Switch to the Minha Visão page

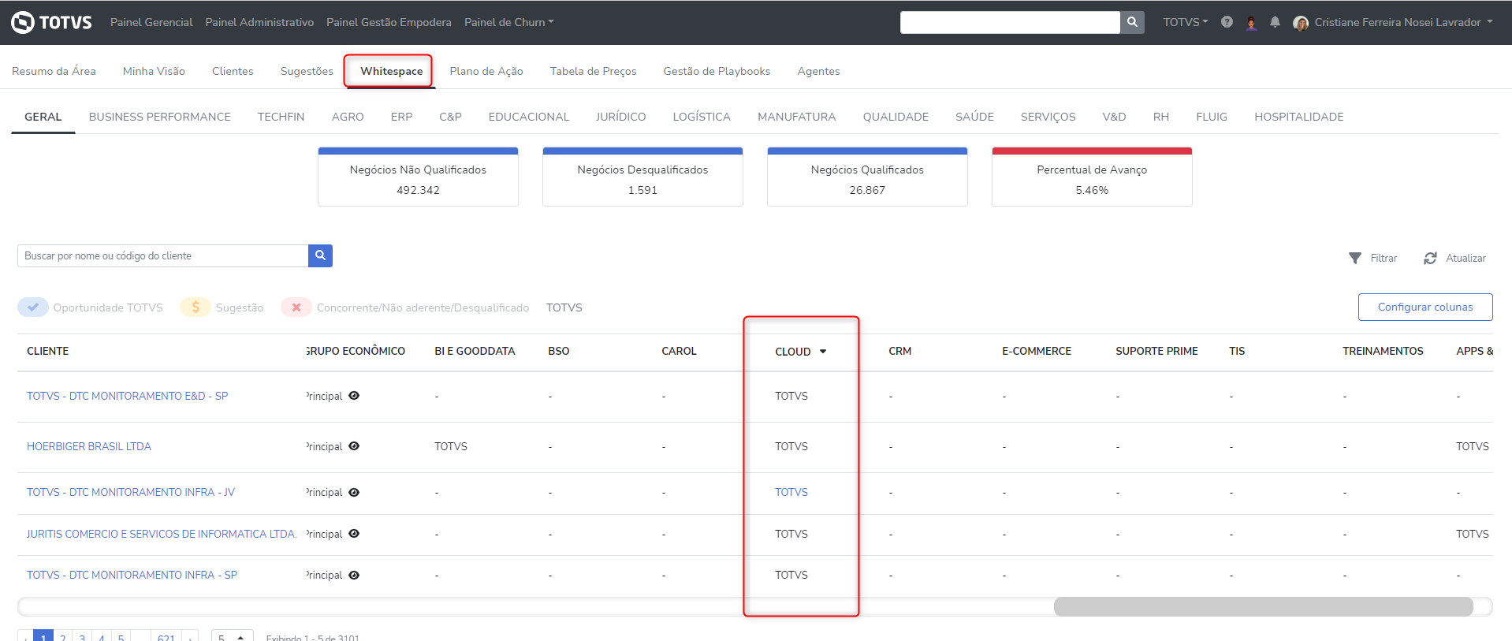pyautogui.click(x=154, y=71)
